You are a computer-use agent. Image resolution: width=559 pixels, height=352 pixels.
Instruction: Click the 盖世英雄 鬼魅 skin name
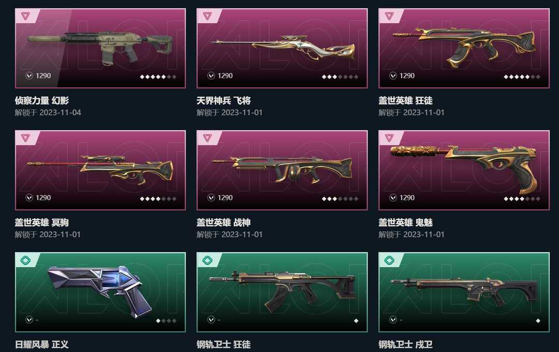(405, 223)
